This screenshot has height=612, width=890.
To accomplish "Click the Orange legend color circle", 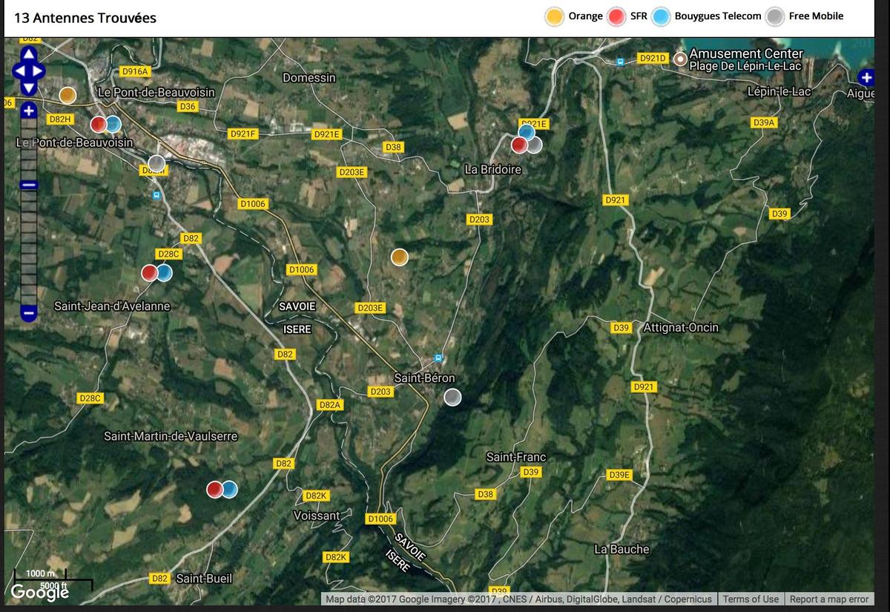I will (554, 16).
